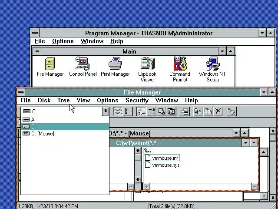Click the up-directory arrow entry
This screenshot has width=278, height=209.
click(148, 151)
